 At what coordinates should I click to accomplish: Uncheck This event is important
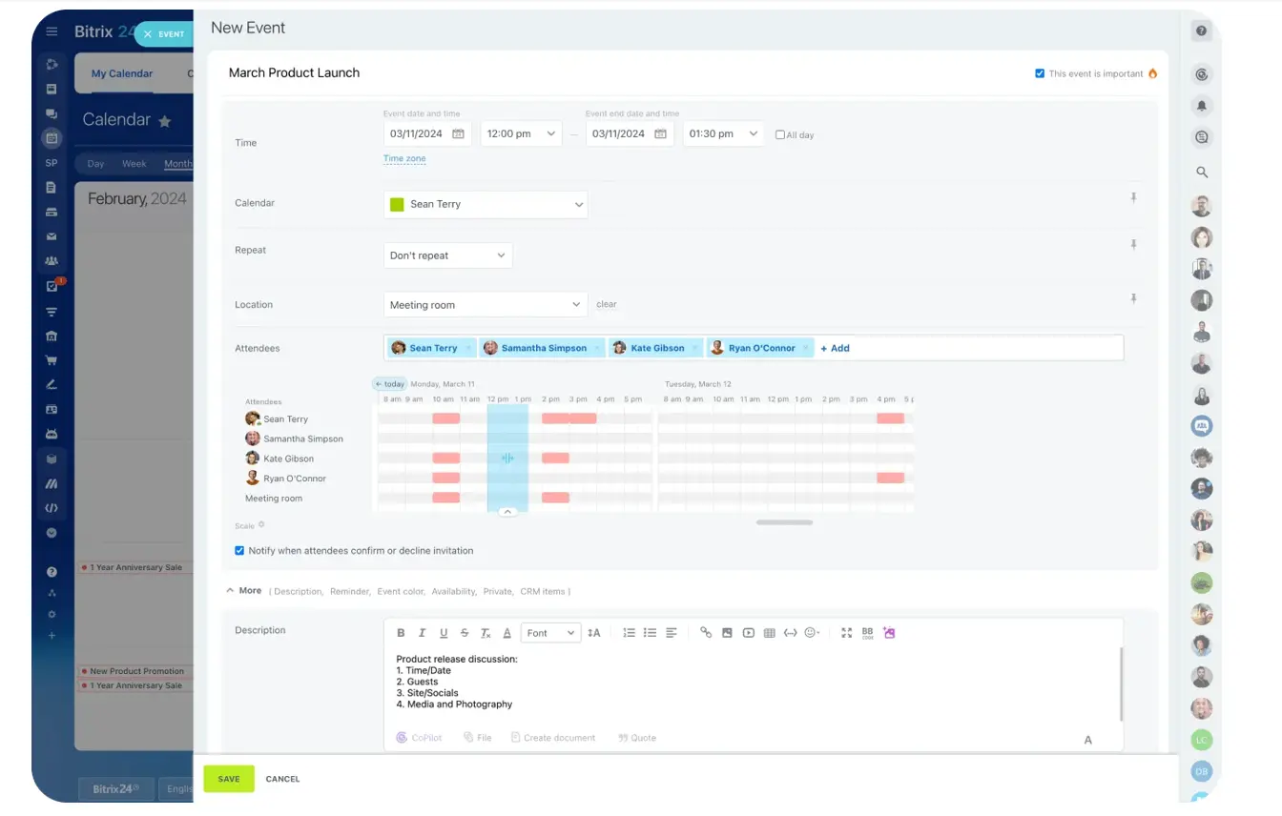[1040, 73]
